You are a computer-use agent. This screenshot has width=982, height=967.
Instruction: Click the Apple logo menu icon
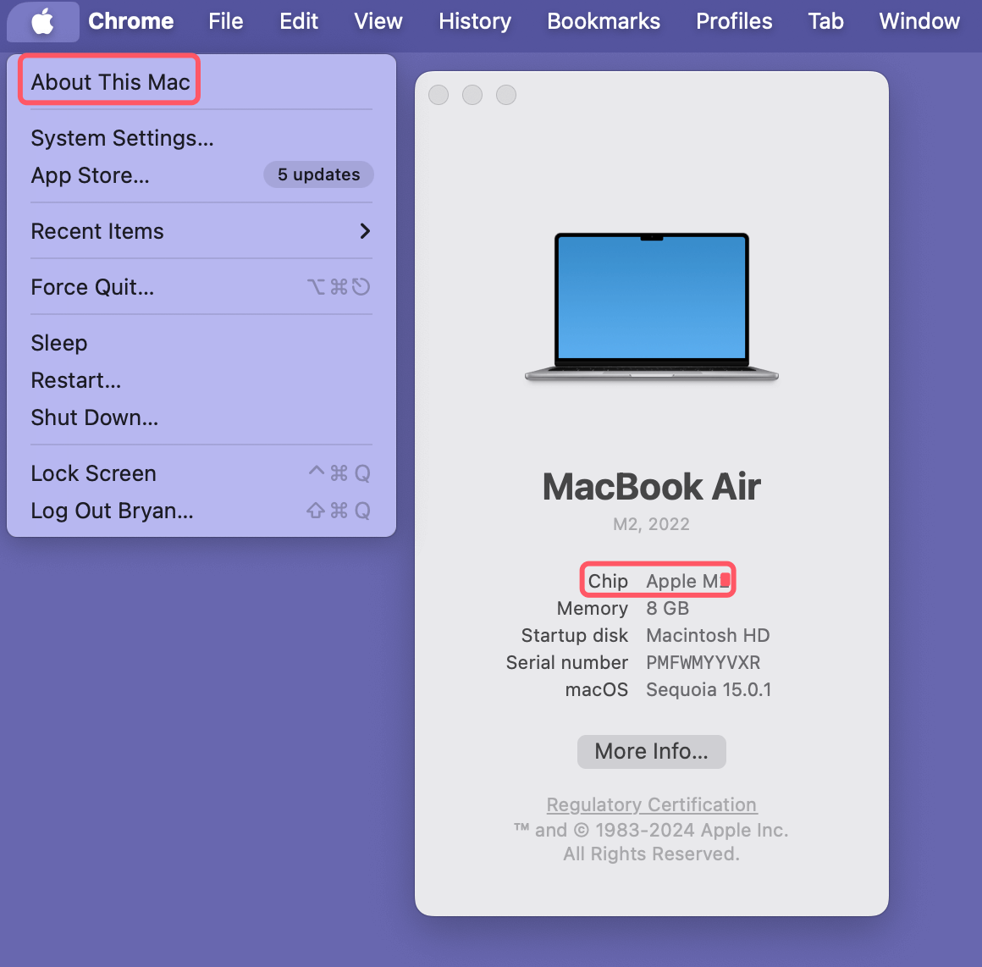tap(43, 21)
